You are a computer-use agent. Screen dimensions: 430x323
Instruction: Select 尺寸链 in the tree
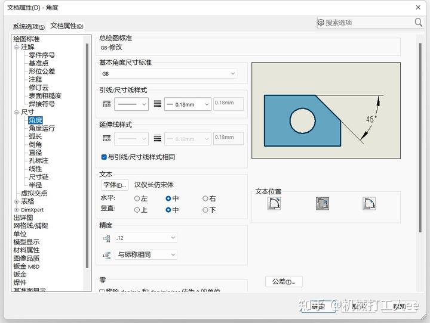coord(39,177)
